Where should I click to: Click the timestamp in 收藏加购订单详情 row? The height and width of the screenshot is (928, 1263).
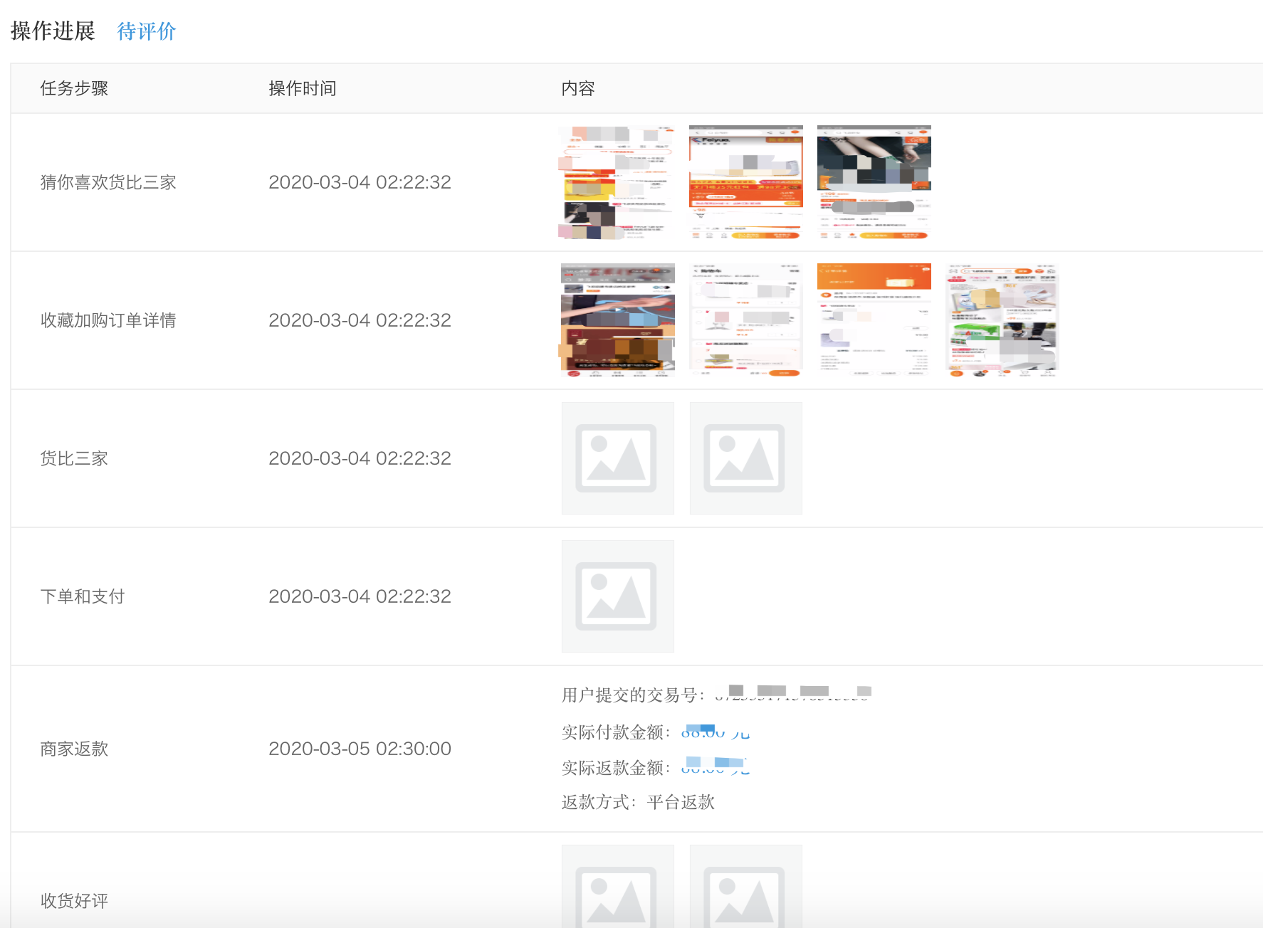click(360, 320)
